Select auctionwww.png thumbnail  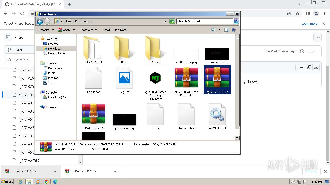tap(186, 54)
